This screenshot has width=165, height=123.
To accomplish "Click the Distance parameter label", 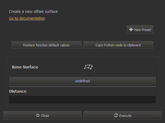I will coord(18,91).
